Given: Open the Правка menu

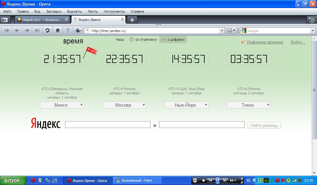Looking at the screenshot, I should (23, 11).
